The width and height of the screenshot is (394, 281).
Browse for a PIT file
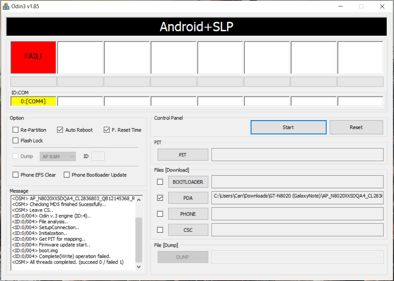coord(183,155)
